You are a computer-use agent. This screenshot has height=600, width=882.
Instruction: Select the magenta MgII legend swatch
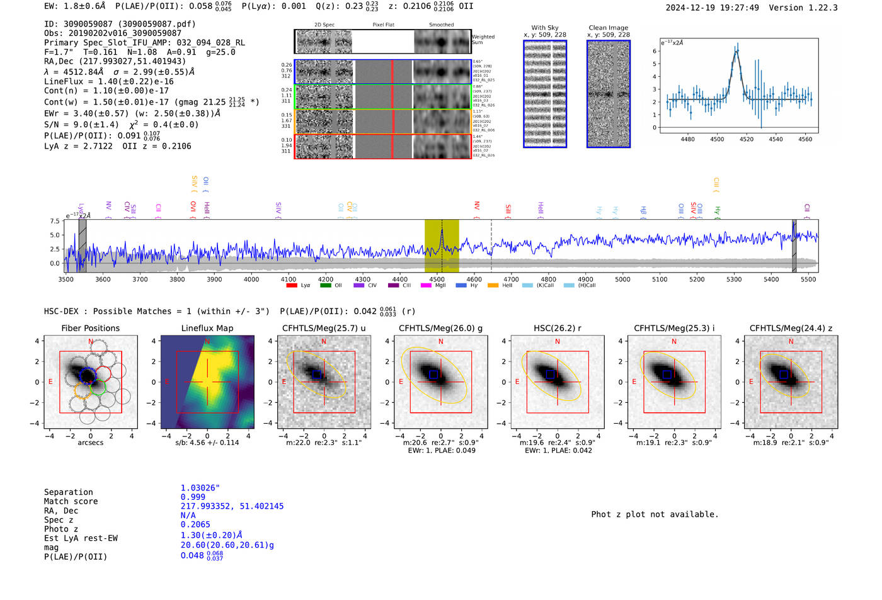[425, 286]
